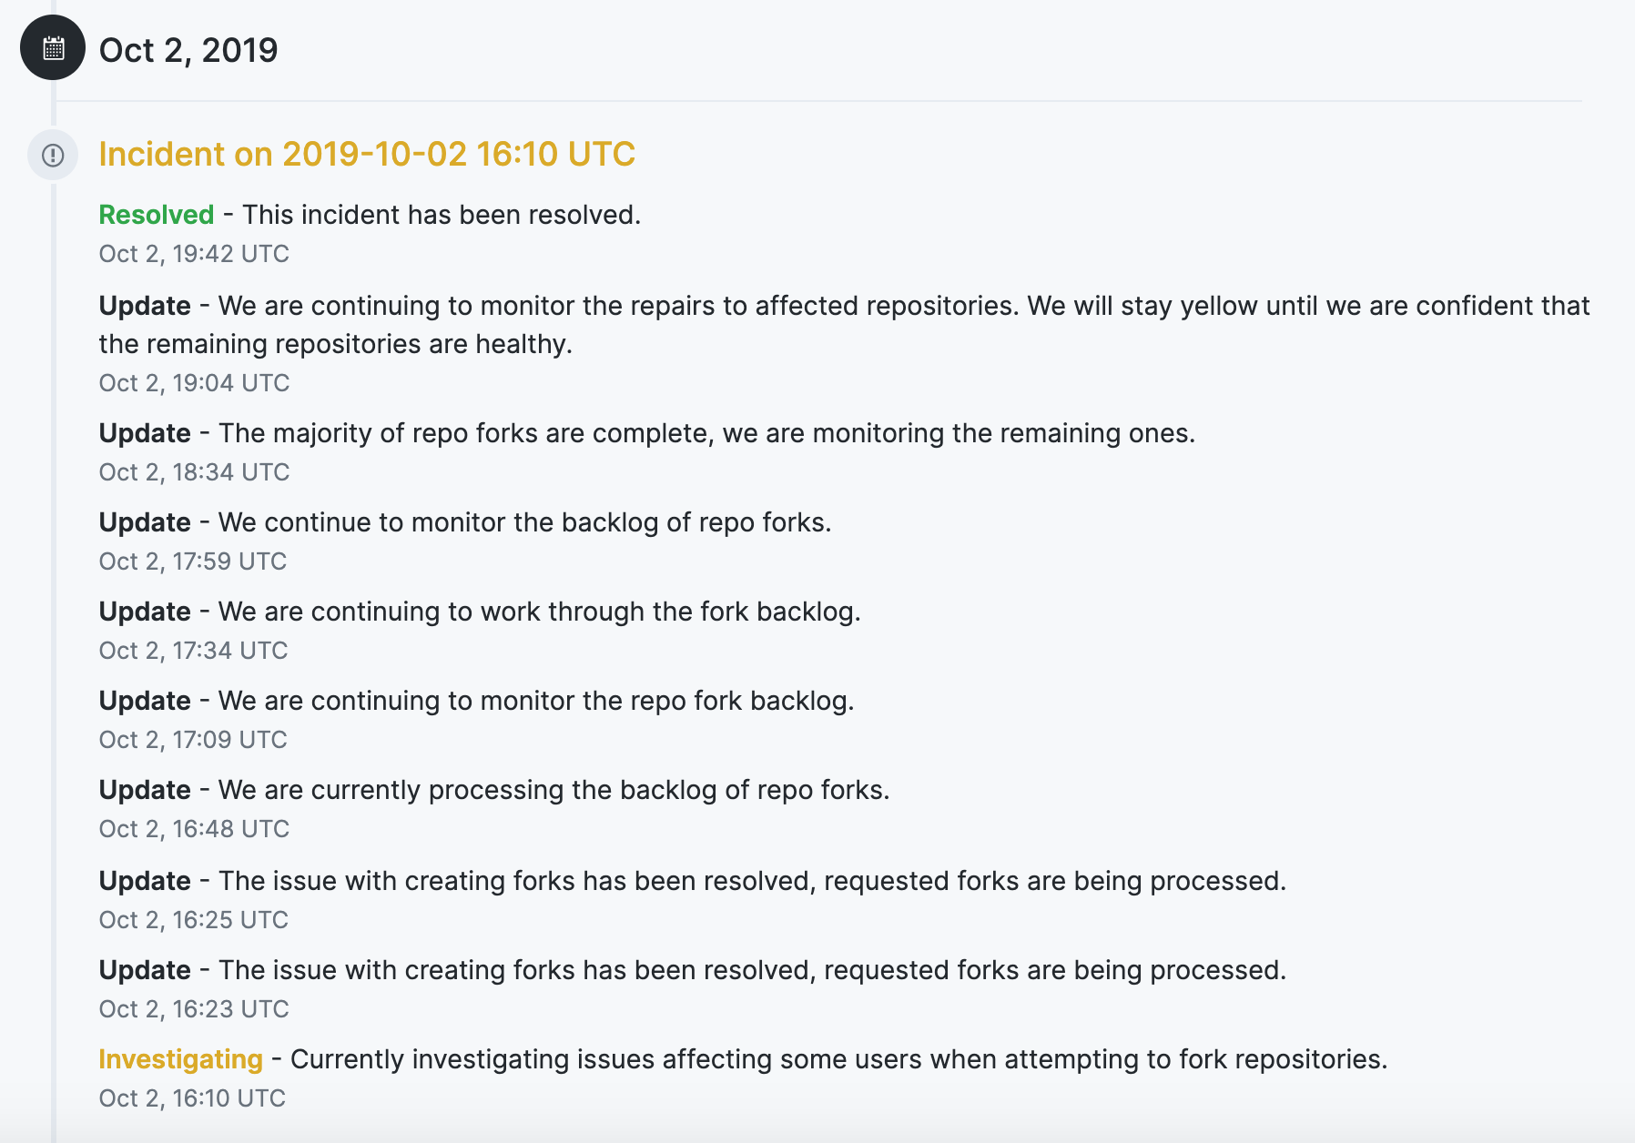Click the Oct 2, 18:34 UTC timestamp
The width and height of the screenshot is (1635, 1143).
[194, 472]
